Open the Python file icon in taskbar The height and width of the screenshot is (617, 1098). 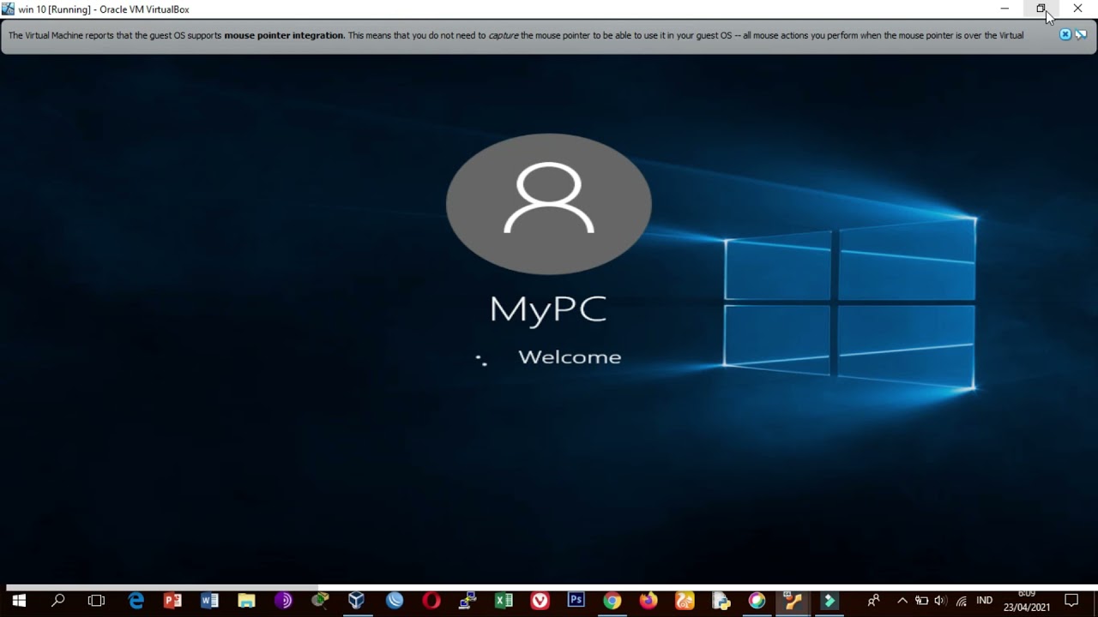pyautogui.click(x=721, y=601)
